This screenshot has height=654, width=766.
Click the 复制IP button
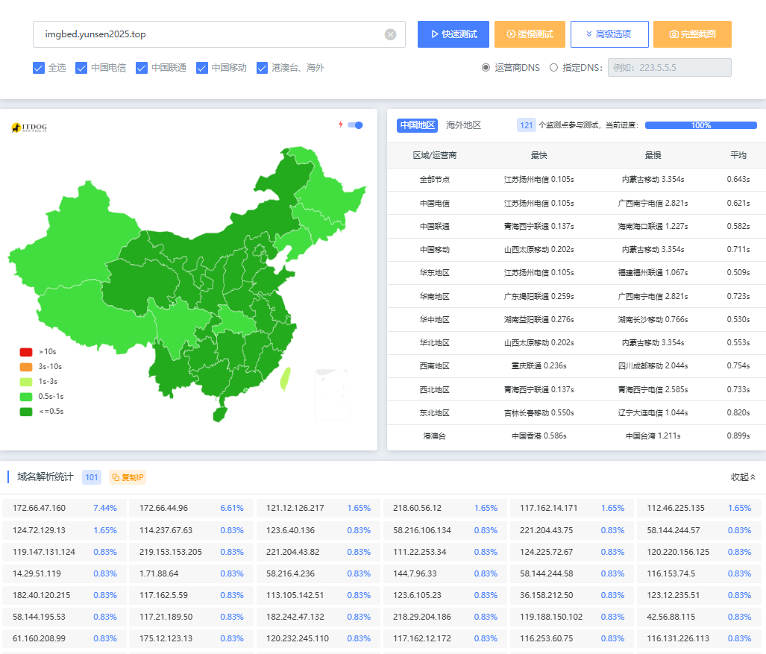click(x=127, y=477)
